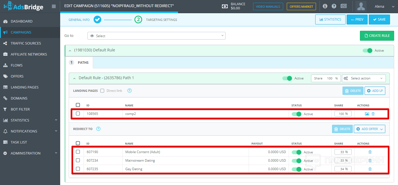Open the Redirect To help tooltip icon
The height and width of the screenshot is (185, 398).
(98, 129)
